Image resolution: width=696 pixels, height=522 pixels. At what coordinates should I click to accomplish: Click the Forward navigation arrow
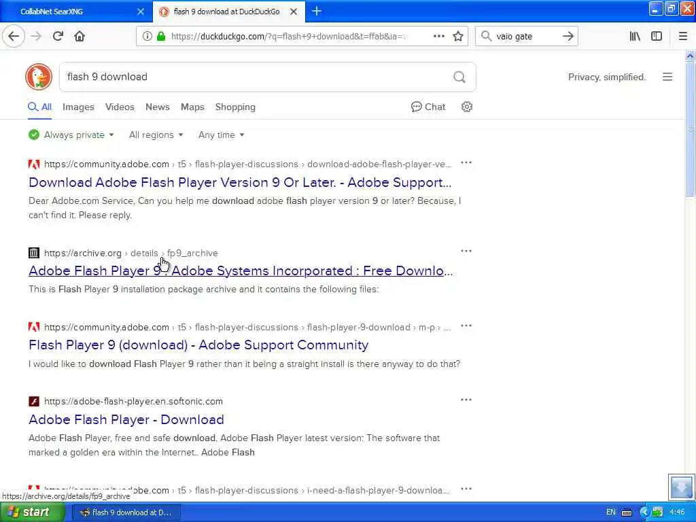[37, 36]
